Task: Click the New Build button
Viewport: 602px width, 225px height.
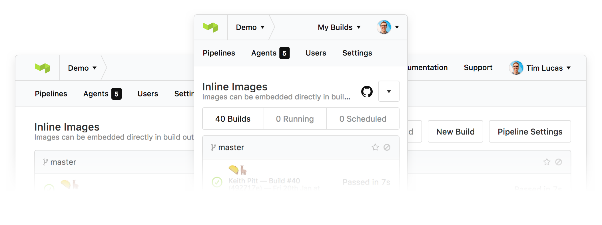Action: point(455,132)
